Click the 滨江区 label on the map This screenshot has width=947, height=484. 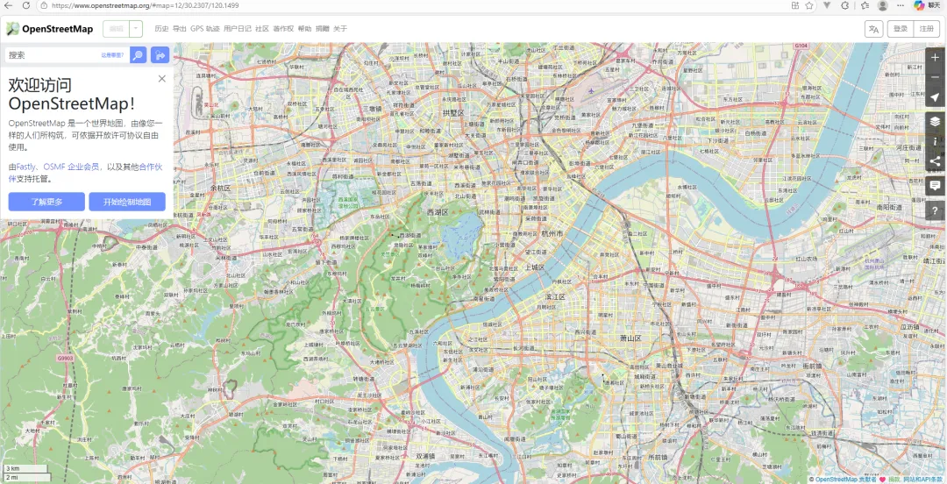pyautogui.click(x=554, y=296)
